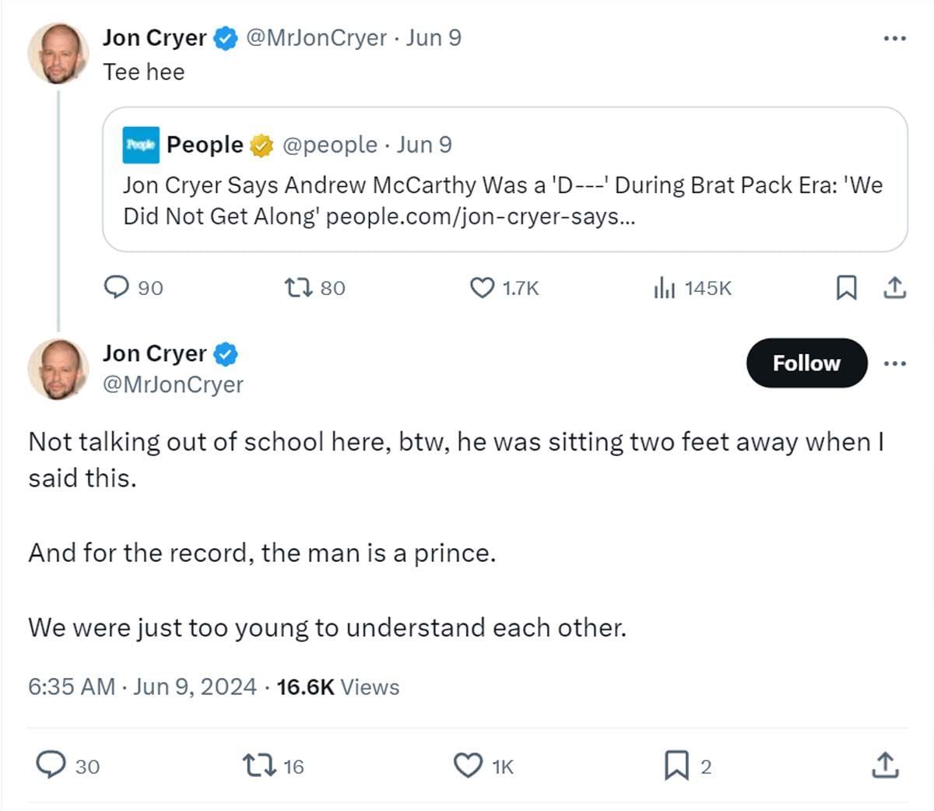Follow Jon Cryer

(x=806, y=363)
